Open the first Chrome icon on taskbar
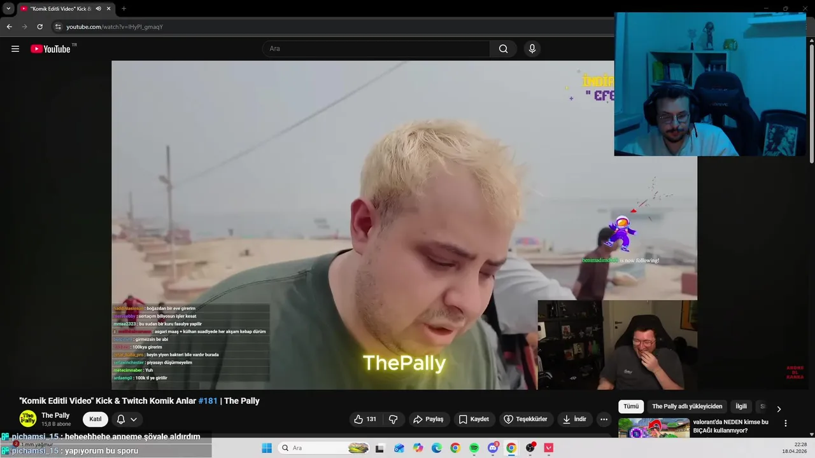815x458 pixels. point(455,448)
